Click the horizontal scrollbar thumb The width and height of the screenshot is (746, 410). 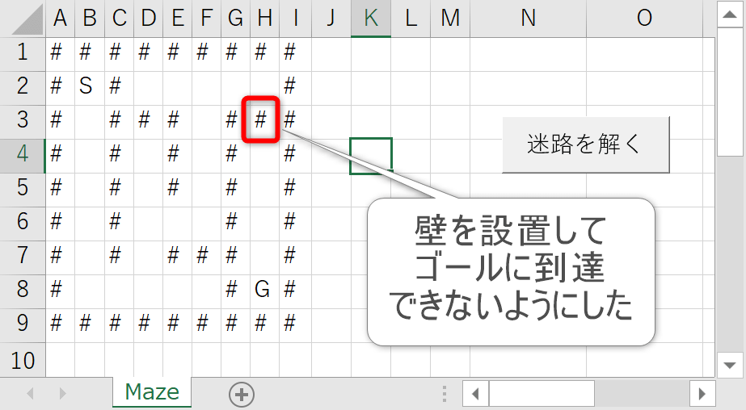[542, 394]
